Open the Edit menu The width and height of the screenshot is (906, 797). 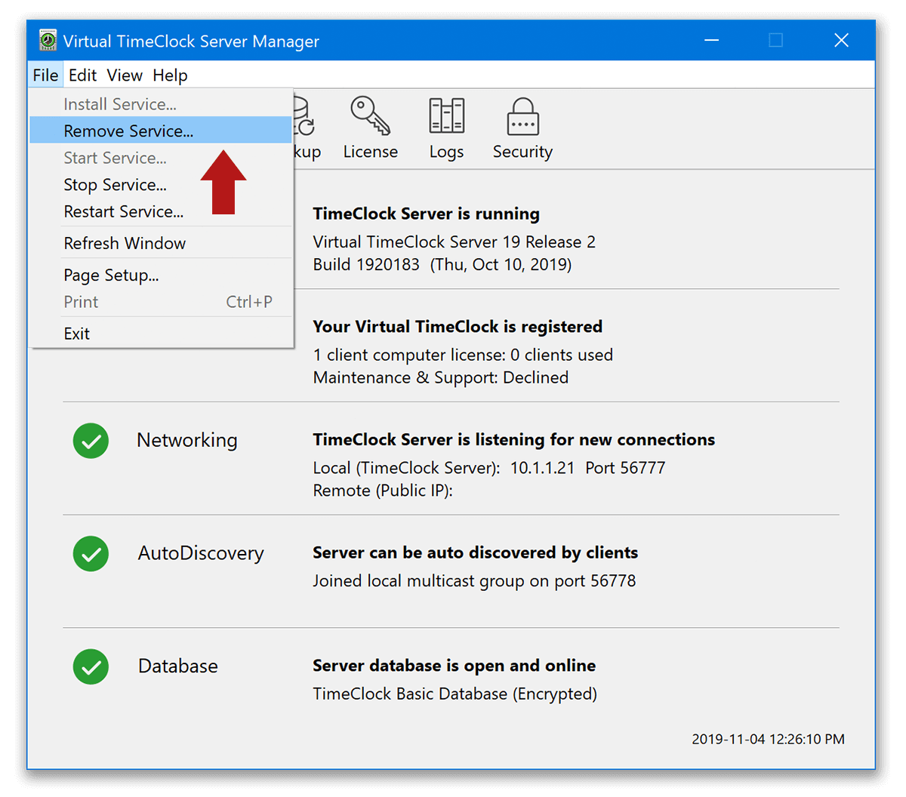[x=82, y=75]
